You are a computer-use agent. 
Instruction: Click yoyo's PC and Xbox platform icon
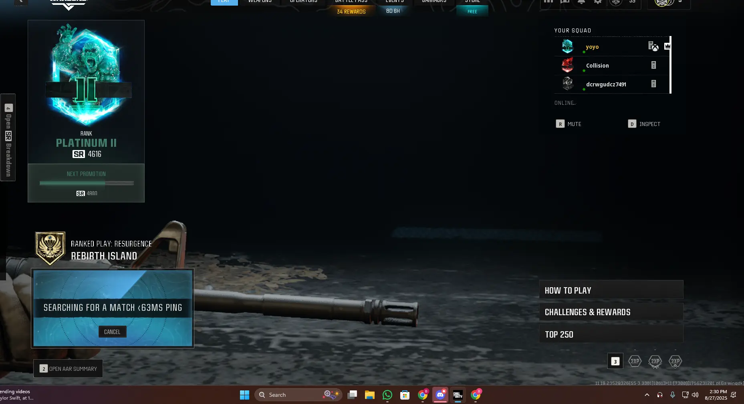click(x=653, y=46)
